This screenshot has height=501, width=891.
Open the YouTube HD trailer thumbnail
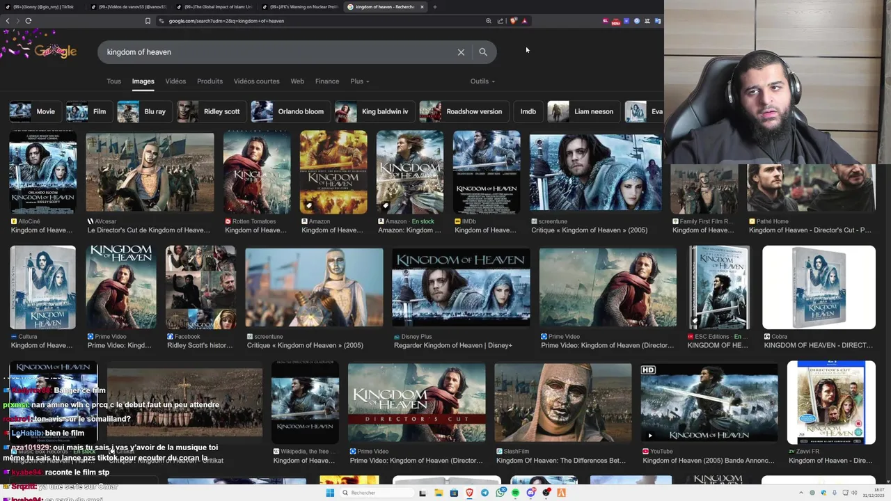[x=709, y=402]
